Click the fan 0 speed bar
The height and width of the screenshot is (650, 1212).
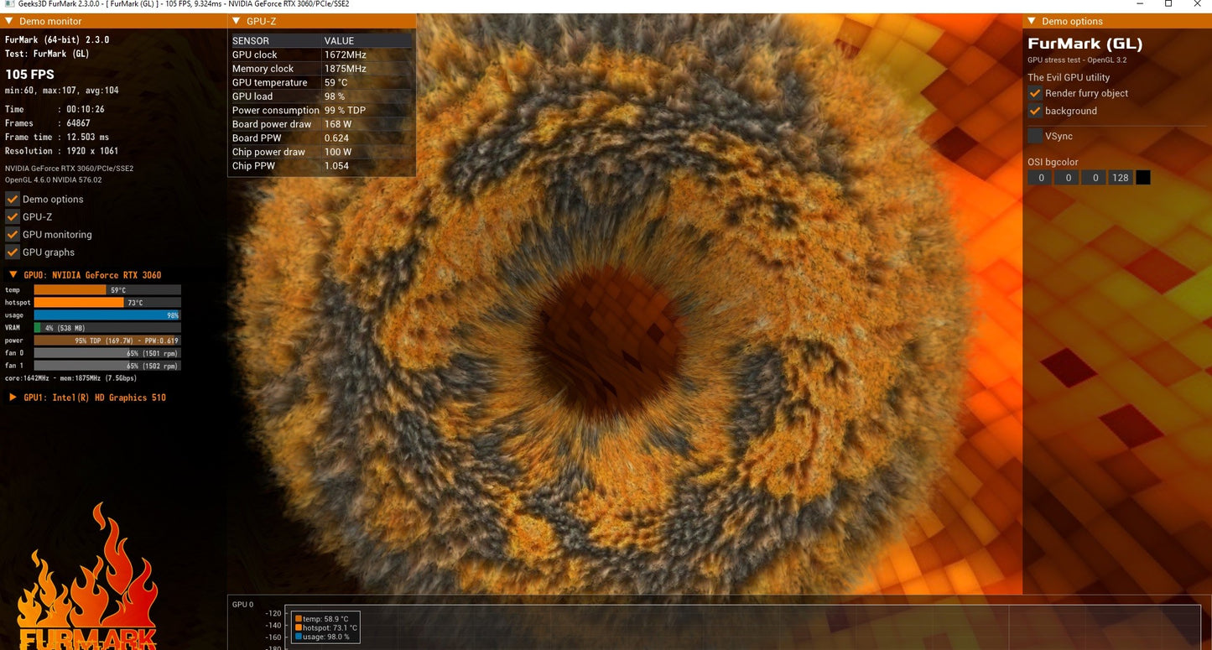[x=107, y=353]
